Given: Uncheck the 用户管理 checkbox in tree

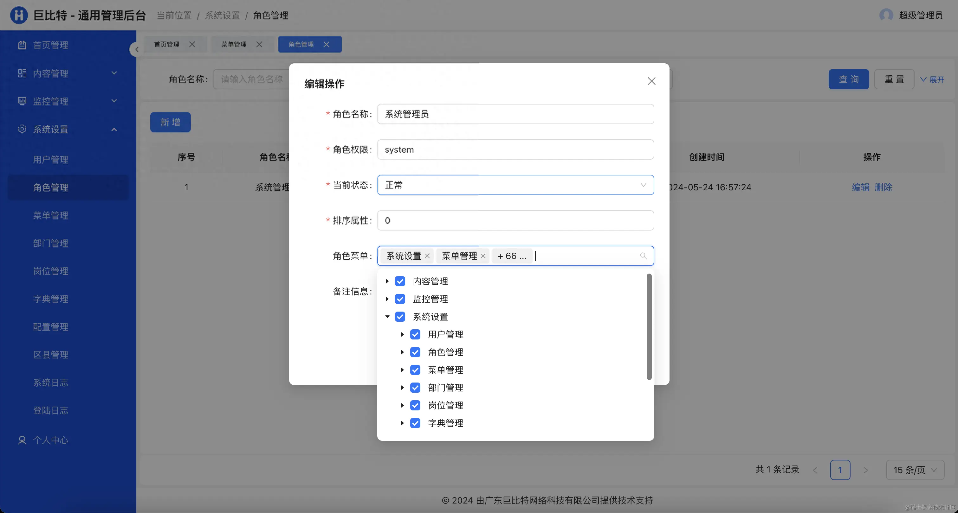Looking at the screenshot, I should coord(415,334).
